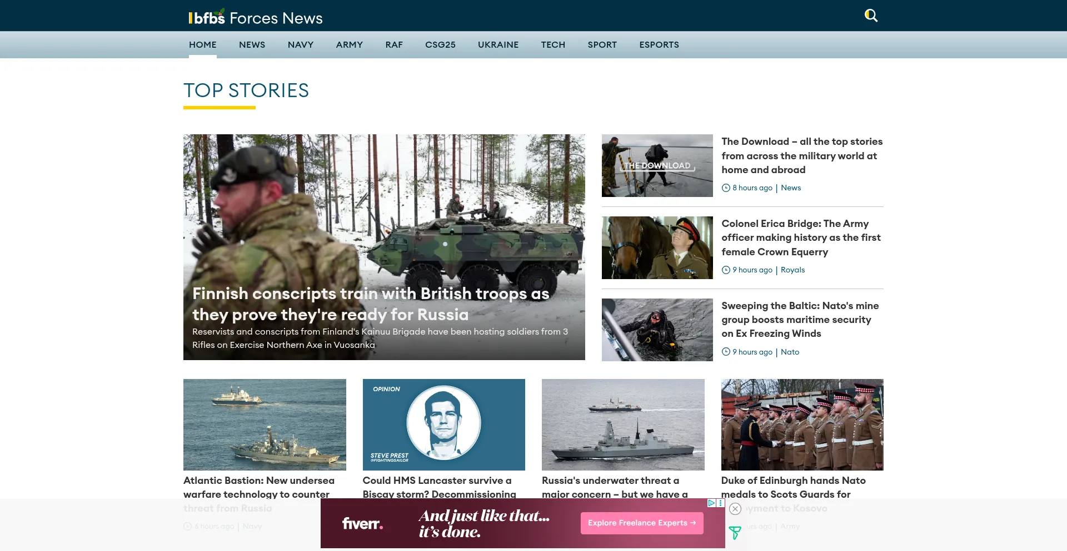The height and width of the screenshot is (551, 1067).
Task: Select the CSG25 nav item
Action: pos(440,45)
